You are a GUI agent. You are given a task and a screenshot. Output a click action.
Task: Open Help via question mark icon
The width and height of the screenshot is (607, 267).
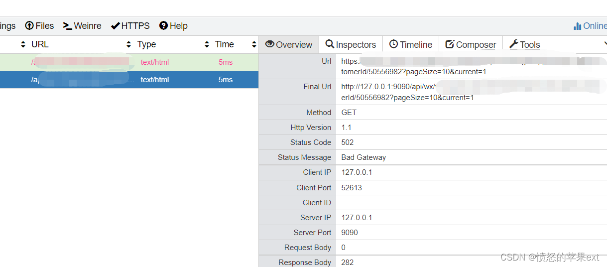163,26
